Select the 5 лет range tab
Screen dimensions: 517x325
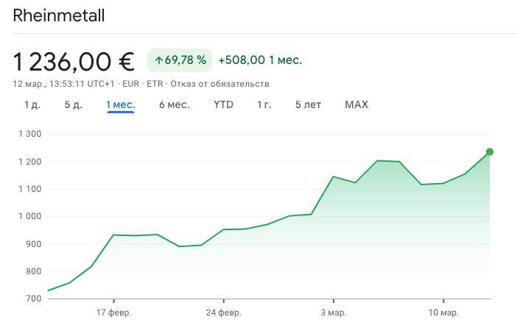pos(308,104)
